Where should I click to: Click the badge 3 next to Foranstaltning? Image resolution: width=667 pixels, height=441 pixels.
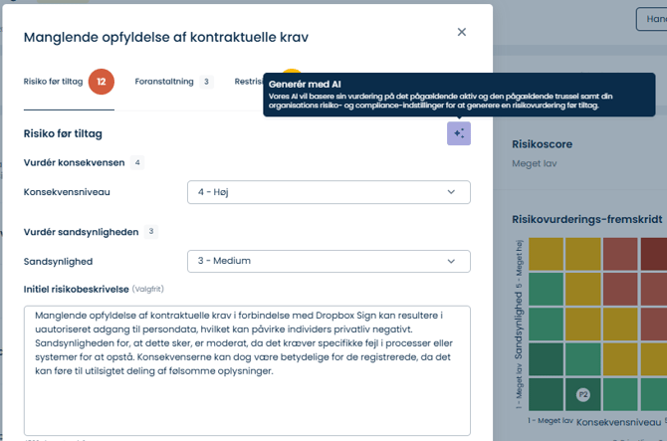[206, 82]
